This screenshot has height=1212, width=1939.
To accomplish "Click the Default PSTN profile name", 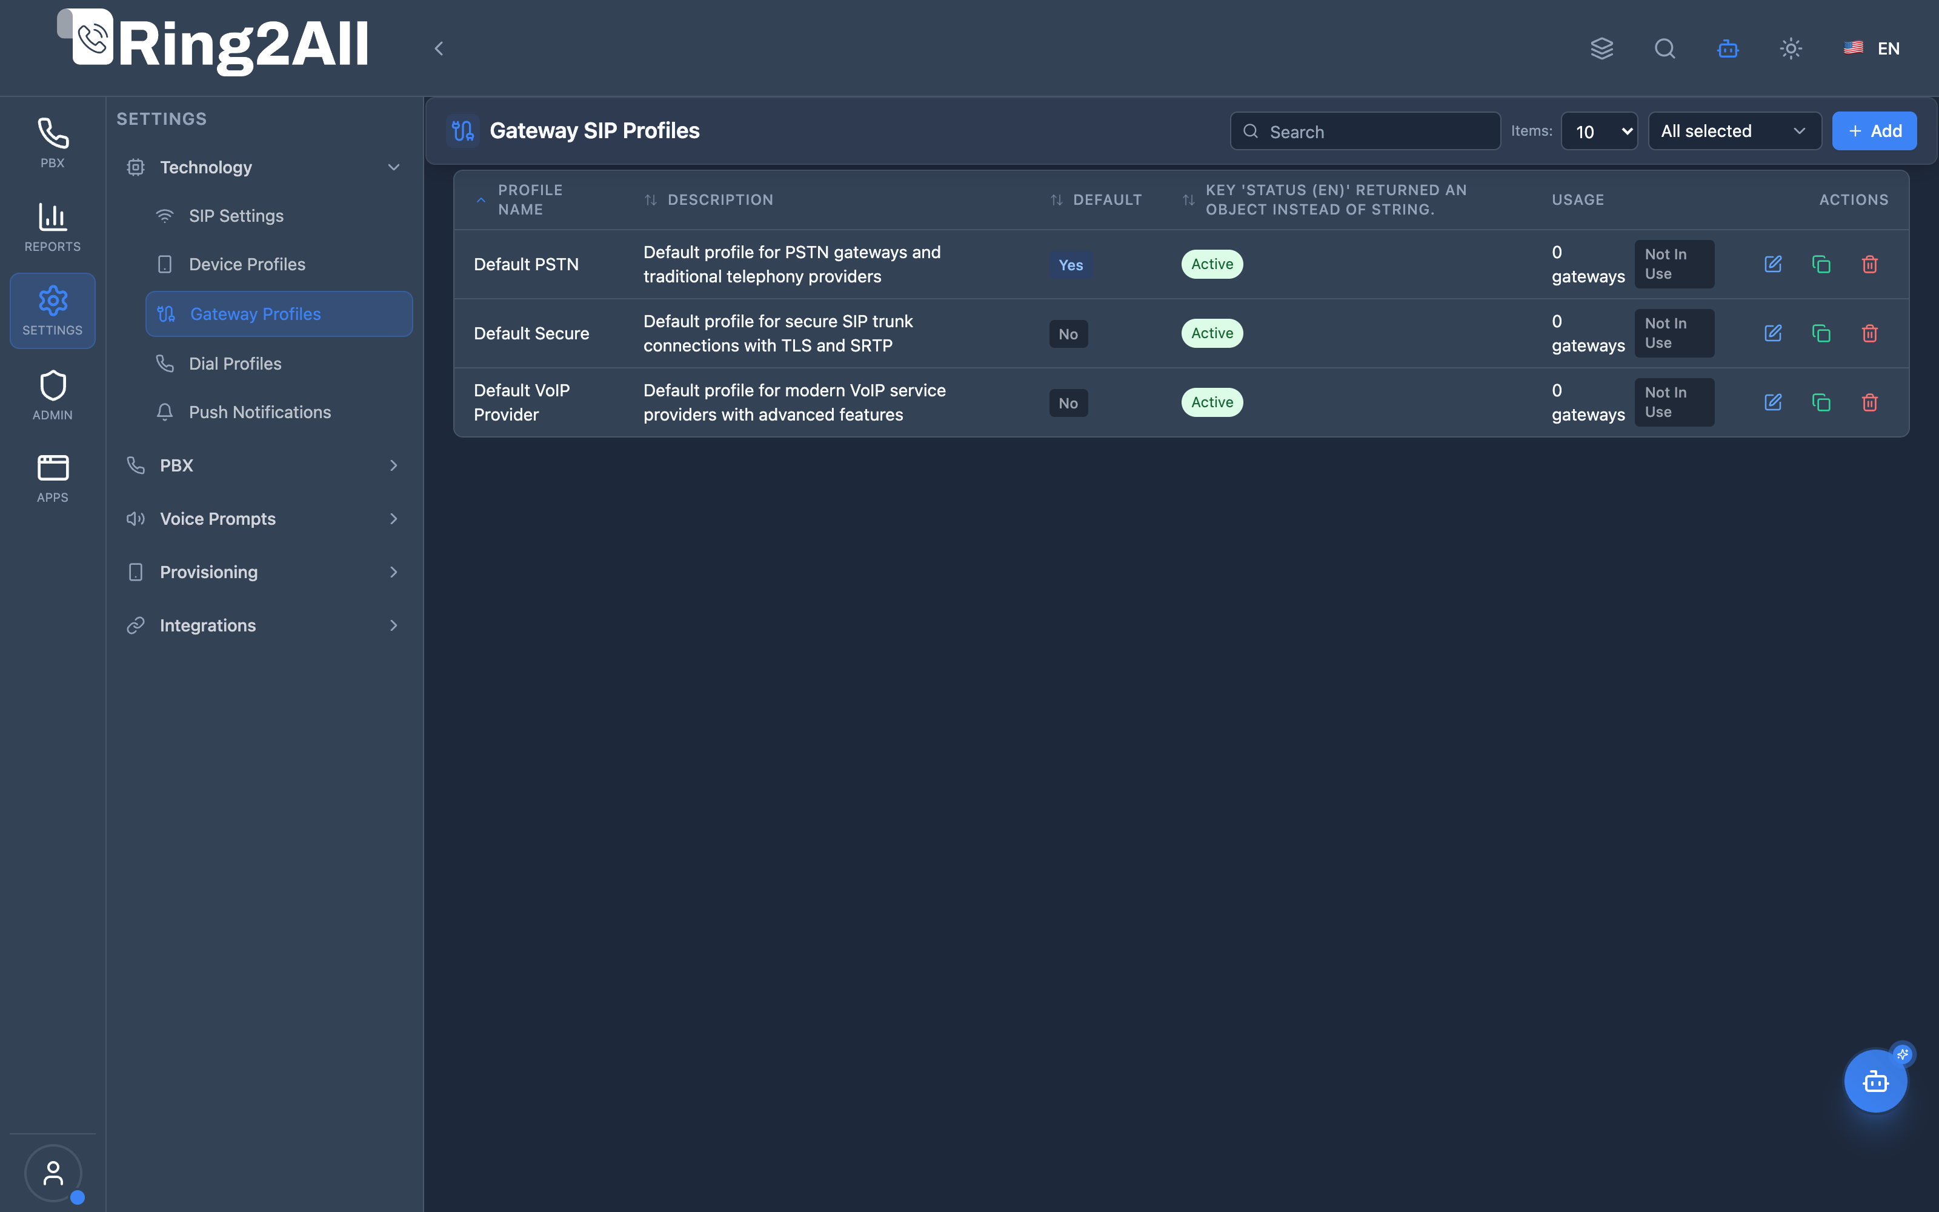I will (527, 265).
